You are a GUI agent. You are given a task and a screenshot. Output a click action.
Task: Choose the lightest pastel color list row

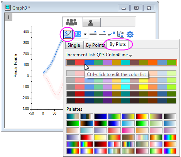click(x=121, y=73)
